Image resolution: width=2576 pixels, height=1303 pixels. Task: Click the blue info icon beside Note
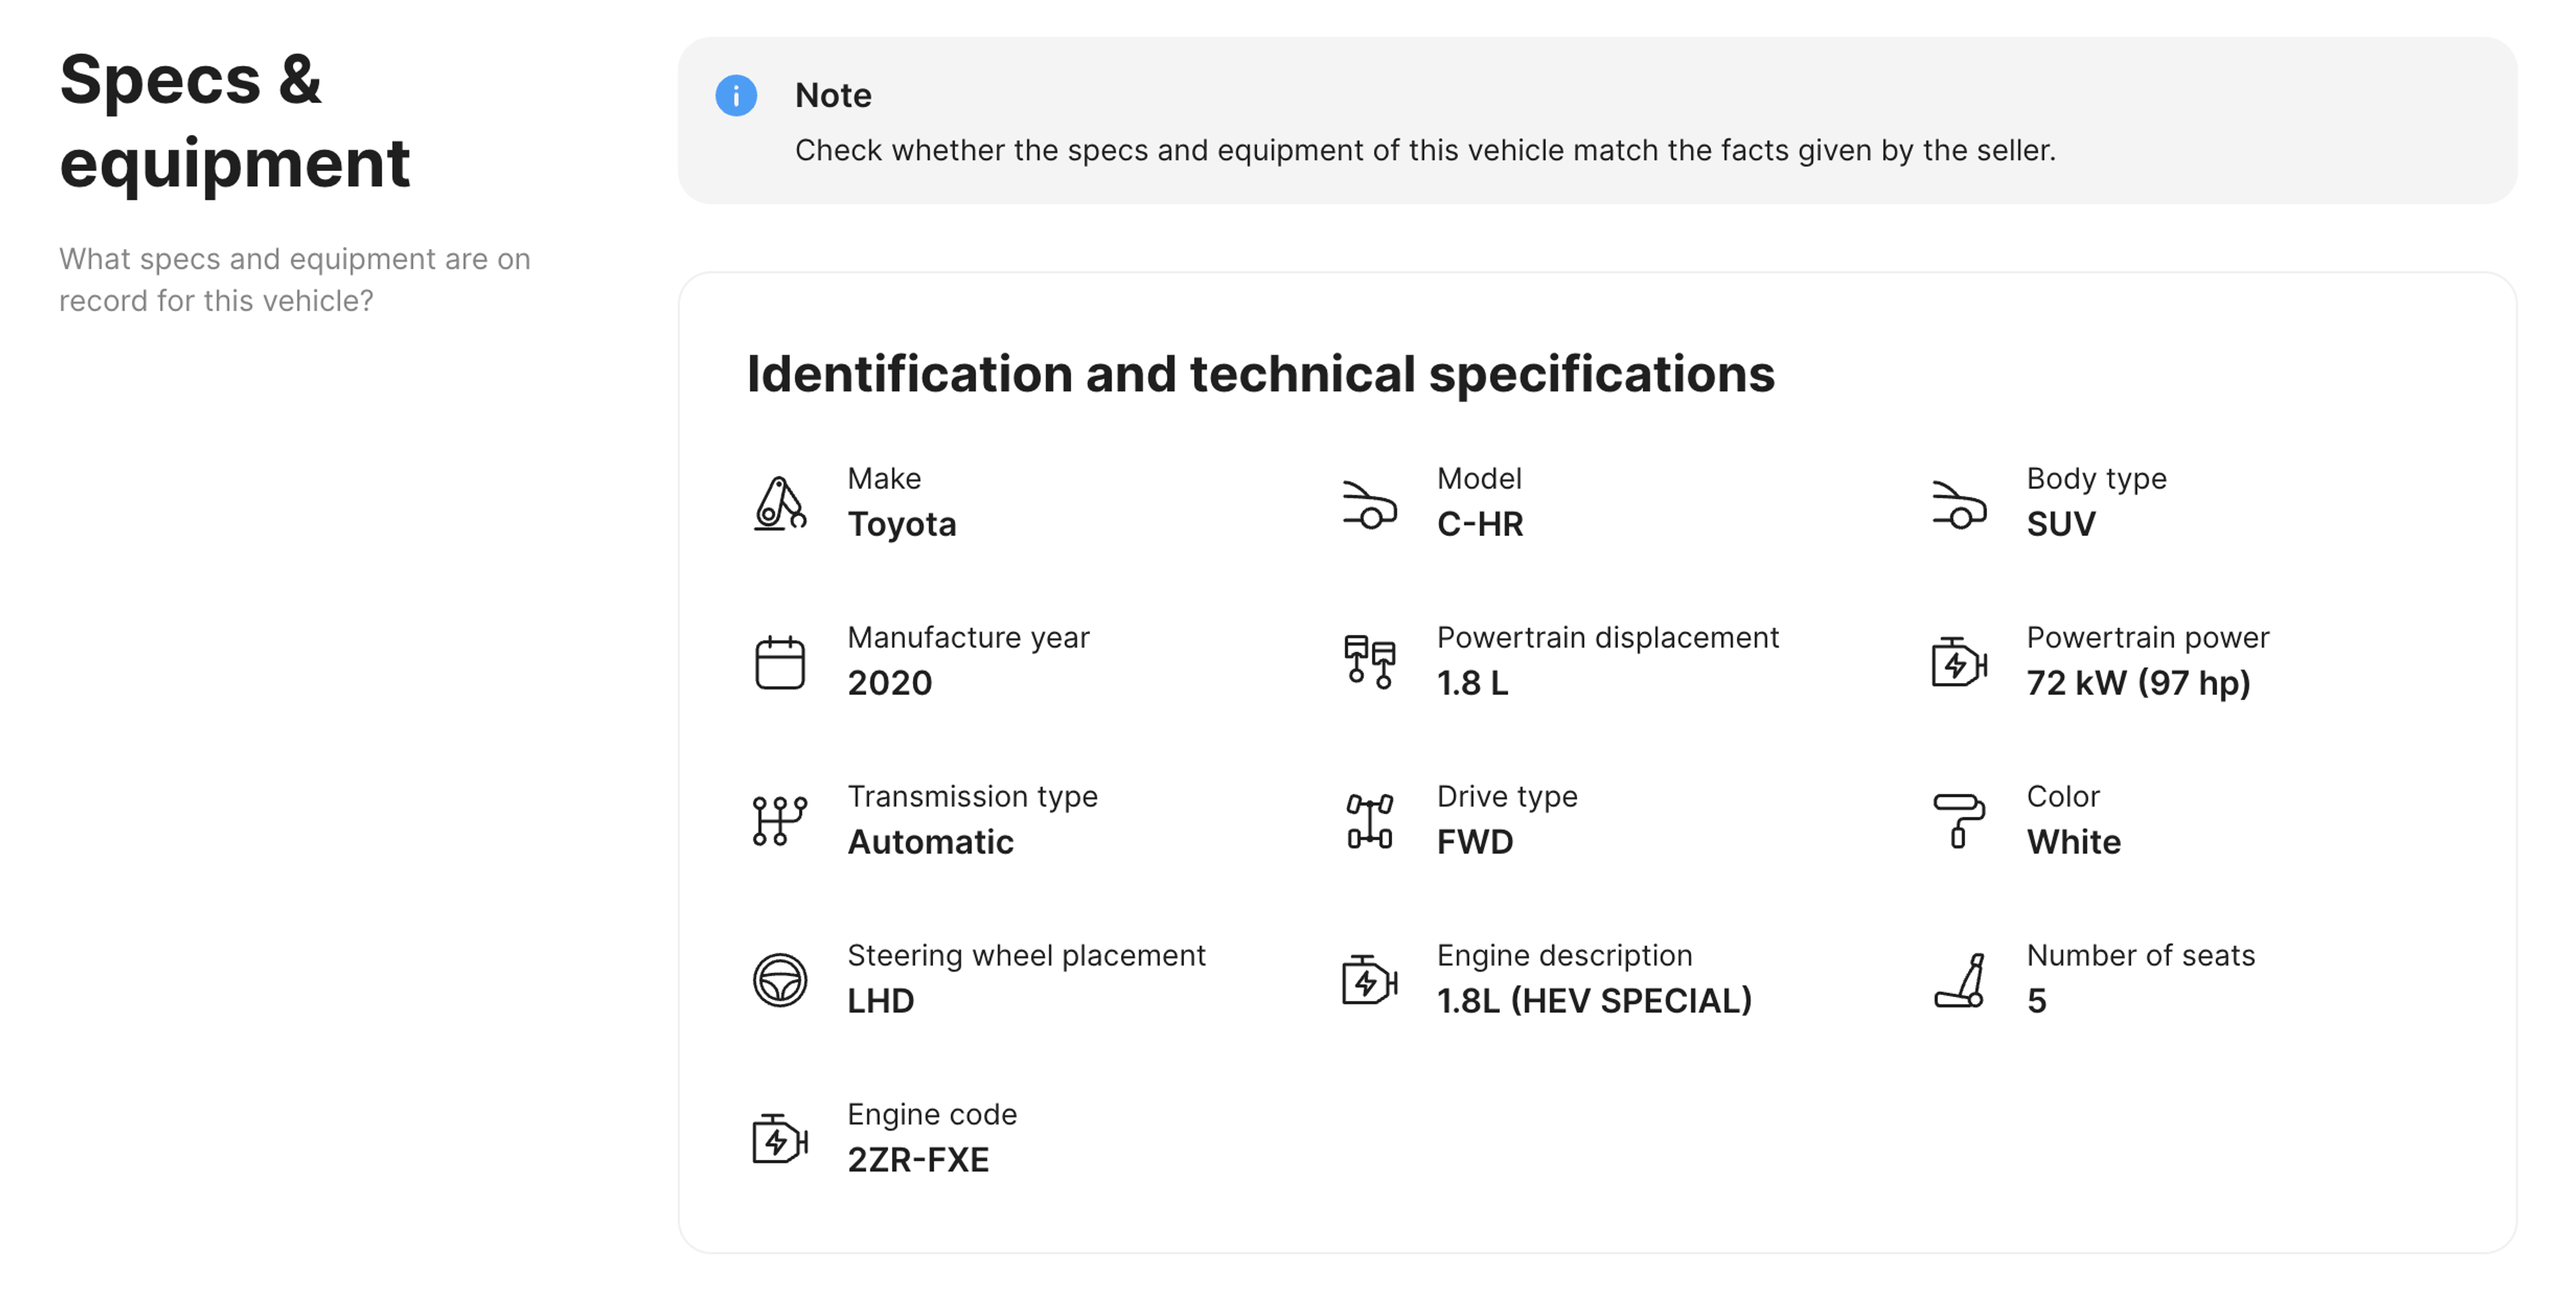(736, 96)
